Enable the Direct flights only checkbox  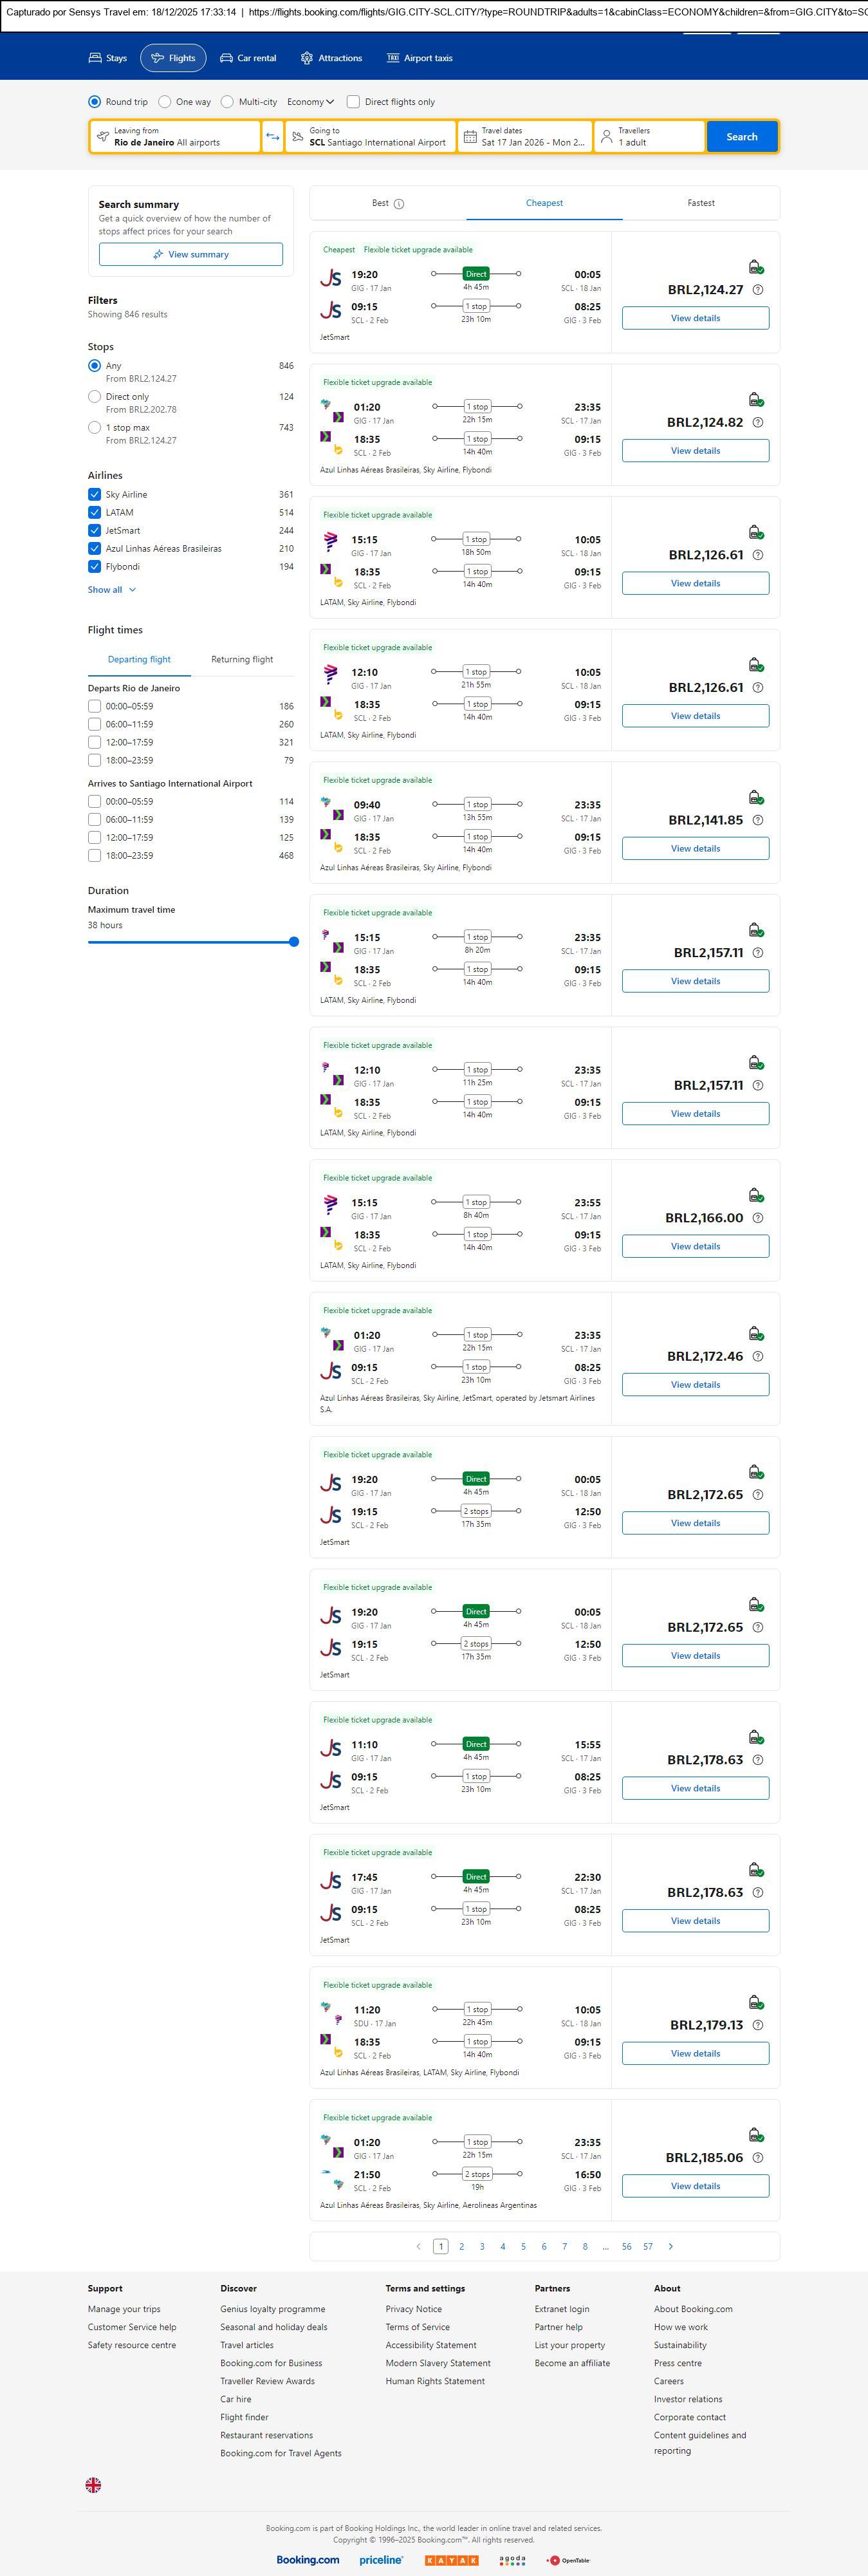[x=353, y=102]
